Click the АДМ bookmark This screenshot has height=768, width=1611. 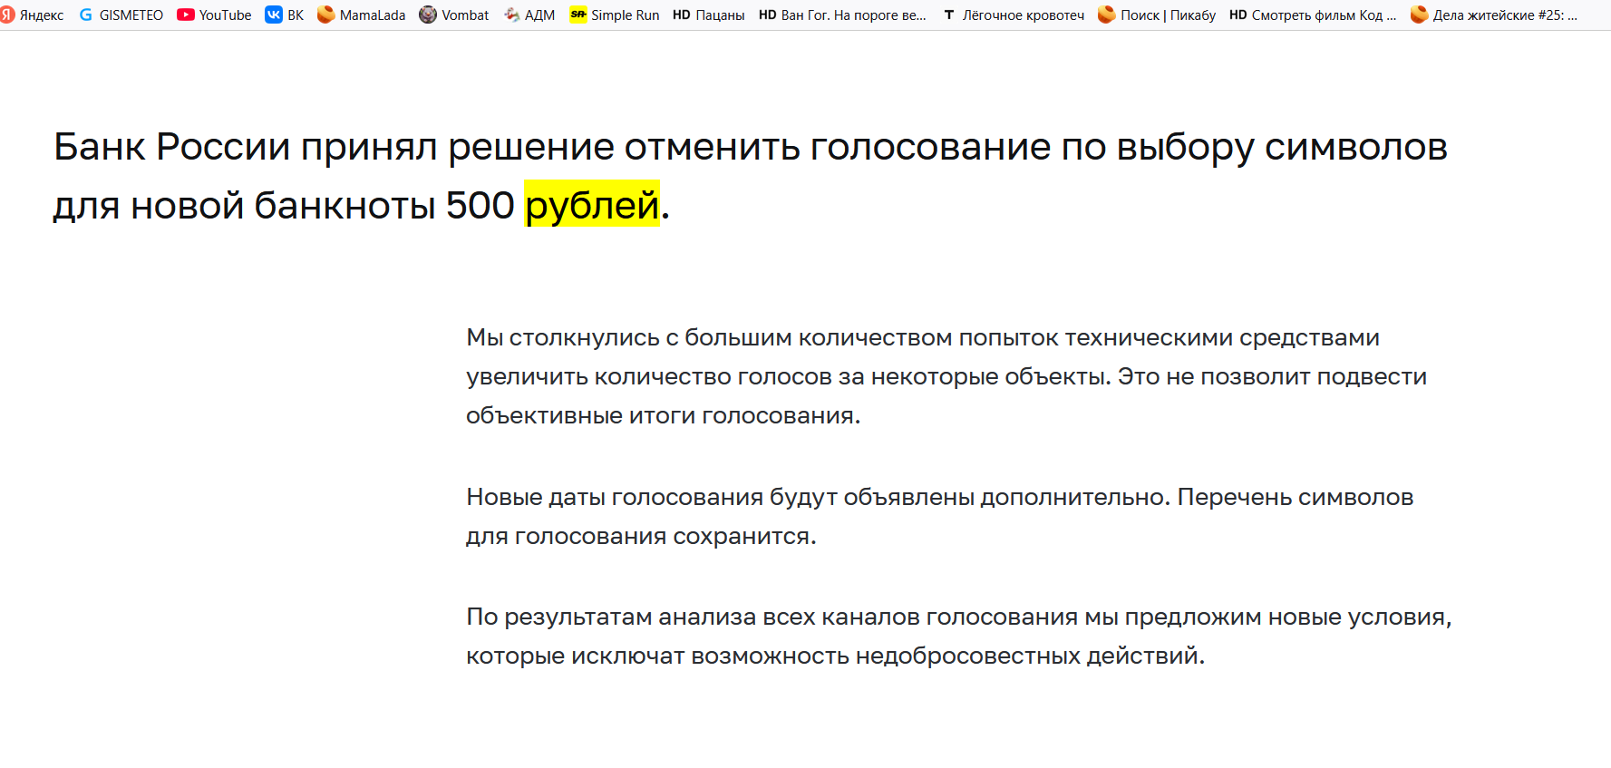tap(529, 15)
